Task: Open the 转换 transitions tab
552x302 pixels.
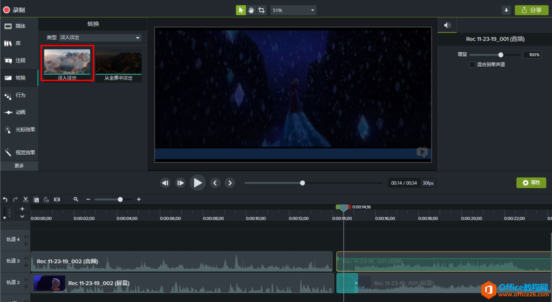Action: click(x=19, y=78)
